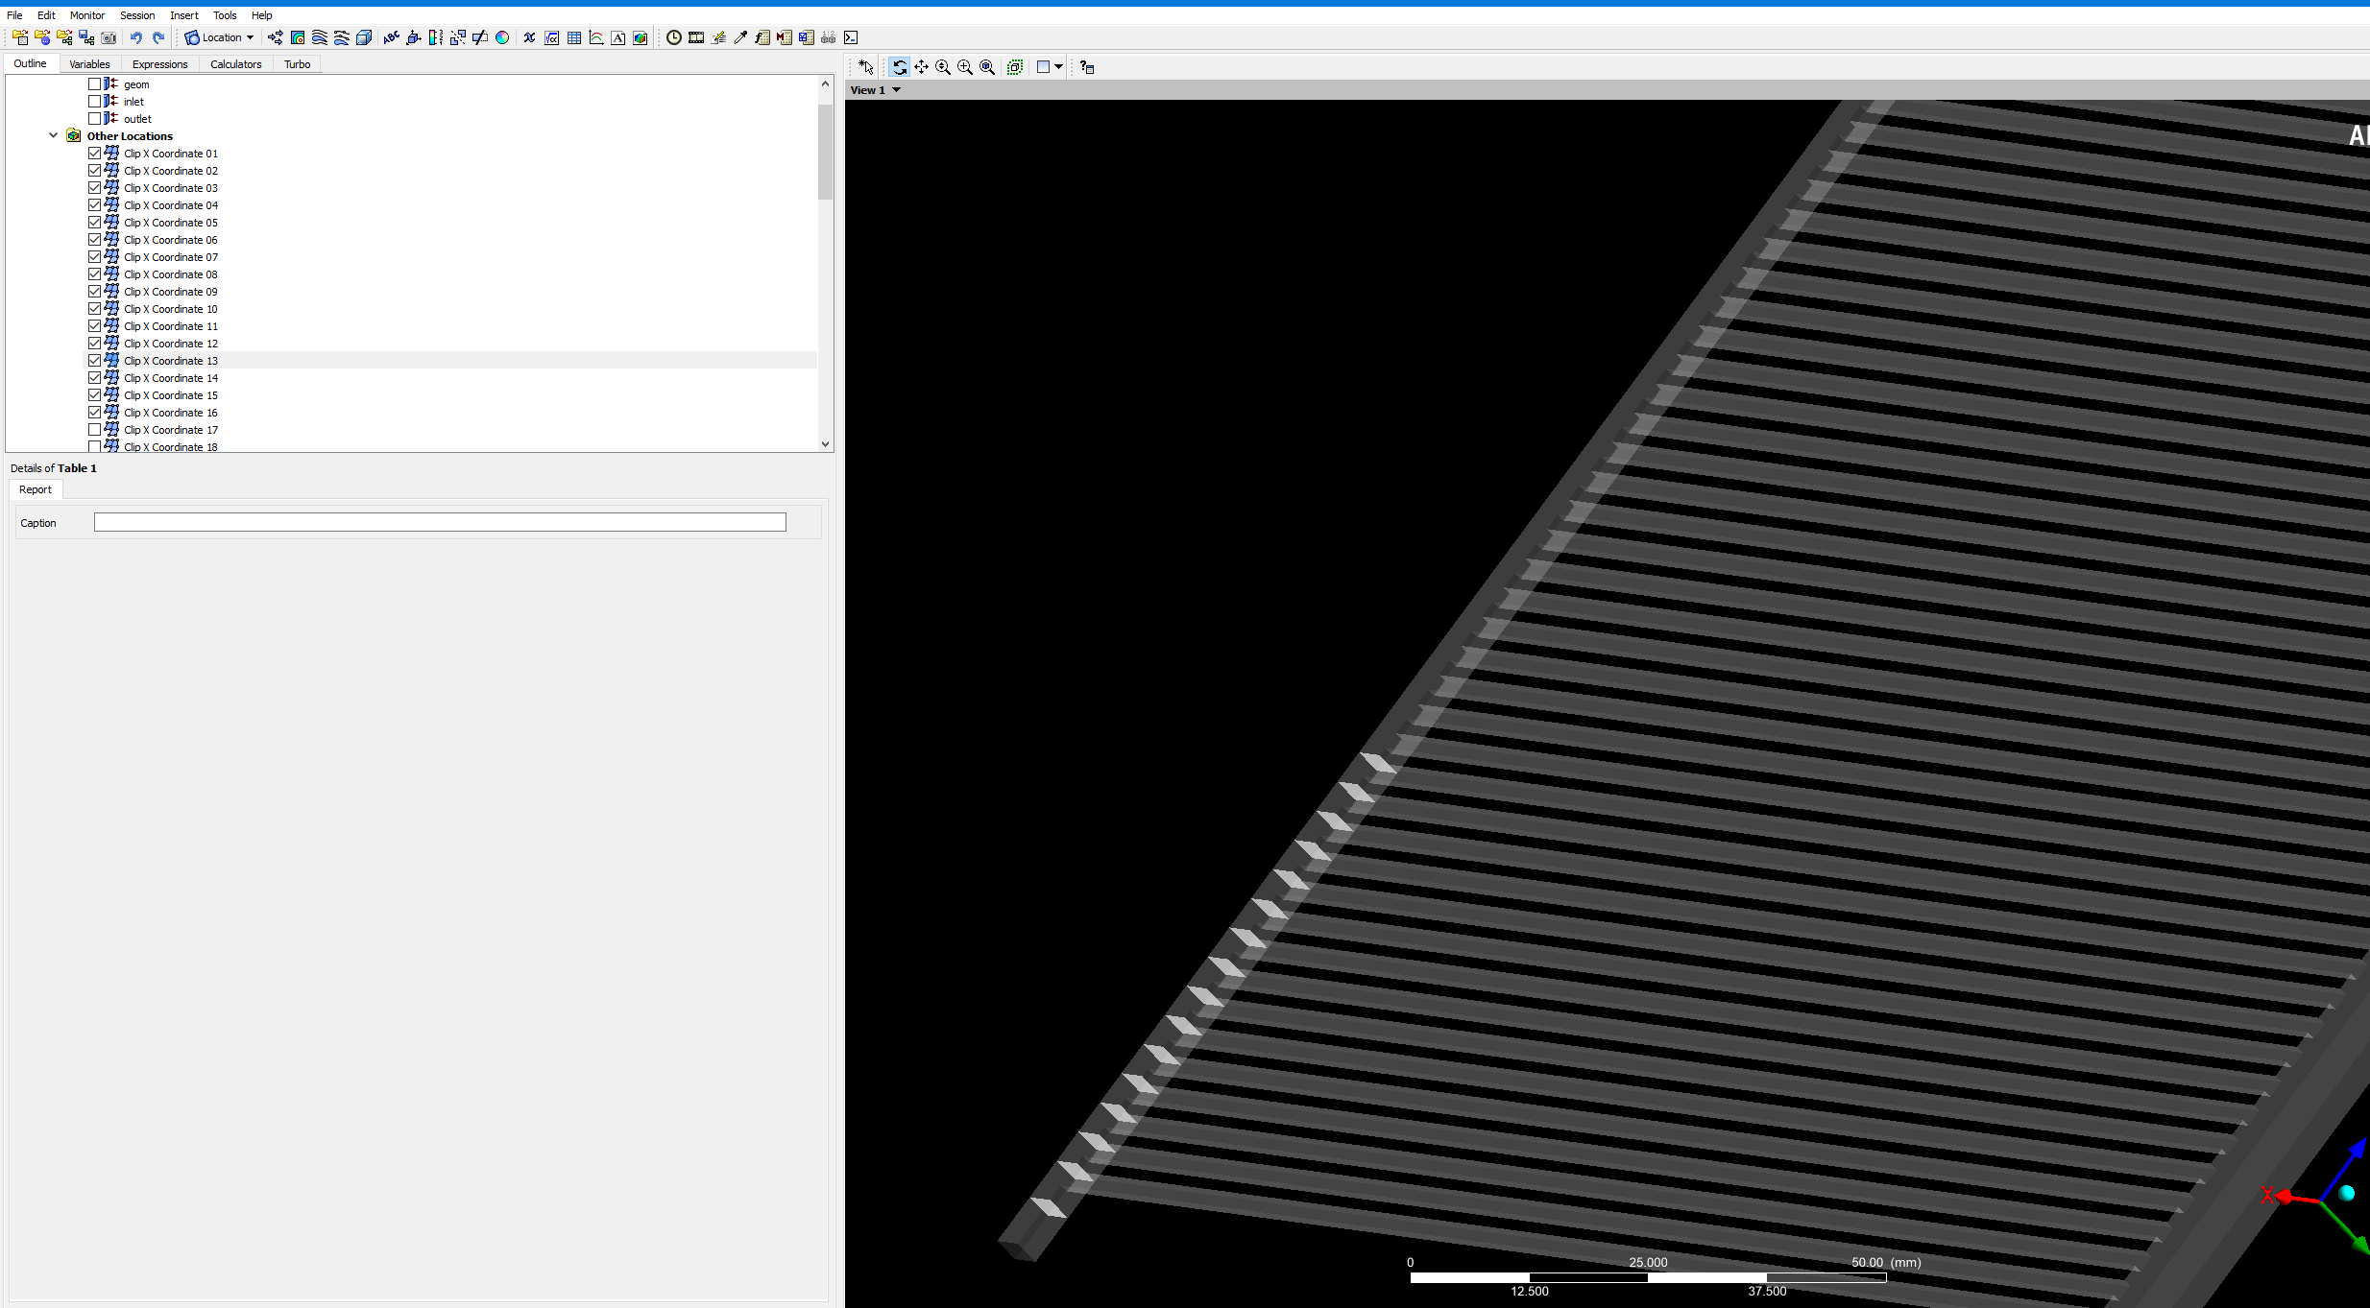The image size is (2370, 1308).
Task: Activate the Probe eyedropper tool
Action: 740,38
